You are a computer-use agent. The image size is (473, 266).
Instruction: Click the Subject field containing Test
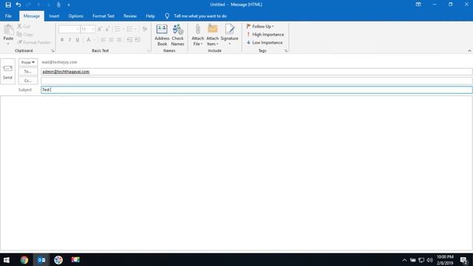pos(256,89)
